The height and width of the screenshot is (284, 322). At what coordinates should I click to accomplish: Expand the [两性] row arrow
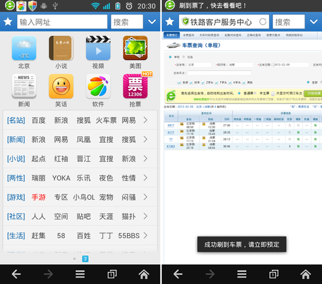click(146, 178)
